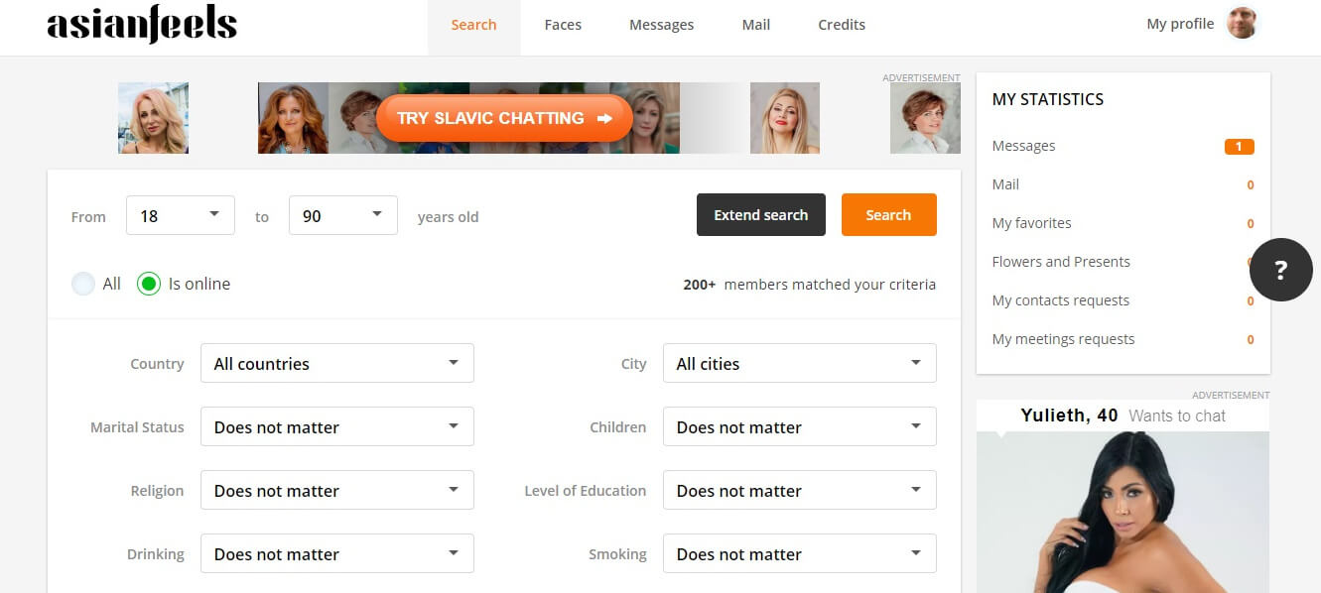
Task: Open the Messages tab in the header
Action: (x=661, y=25)
